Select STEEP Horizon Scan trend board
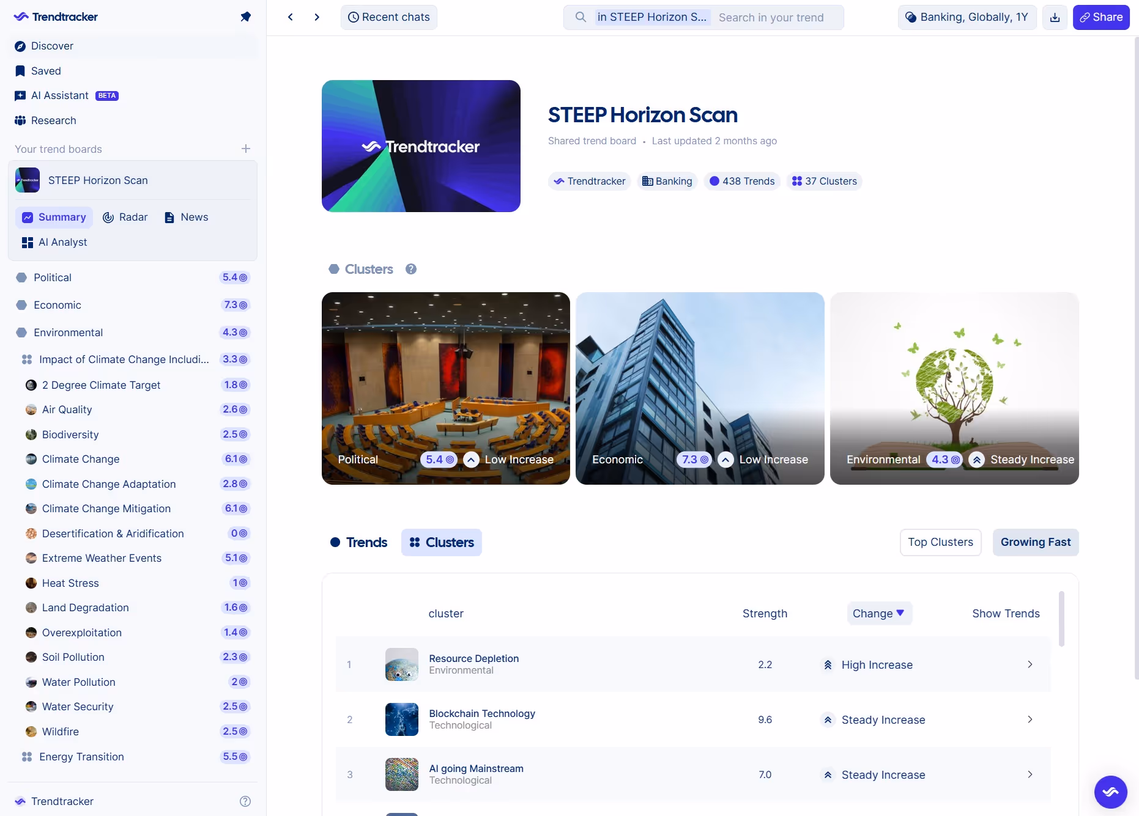 click(x=133, y=180)
